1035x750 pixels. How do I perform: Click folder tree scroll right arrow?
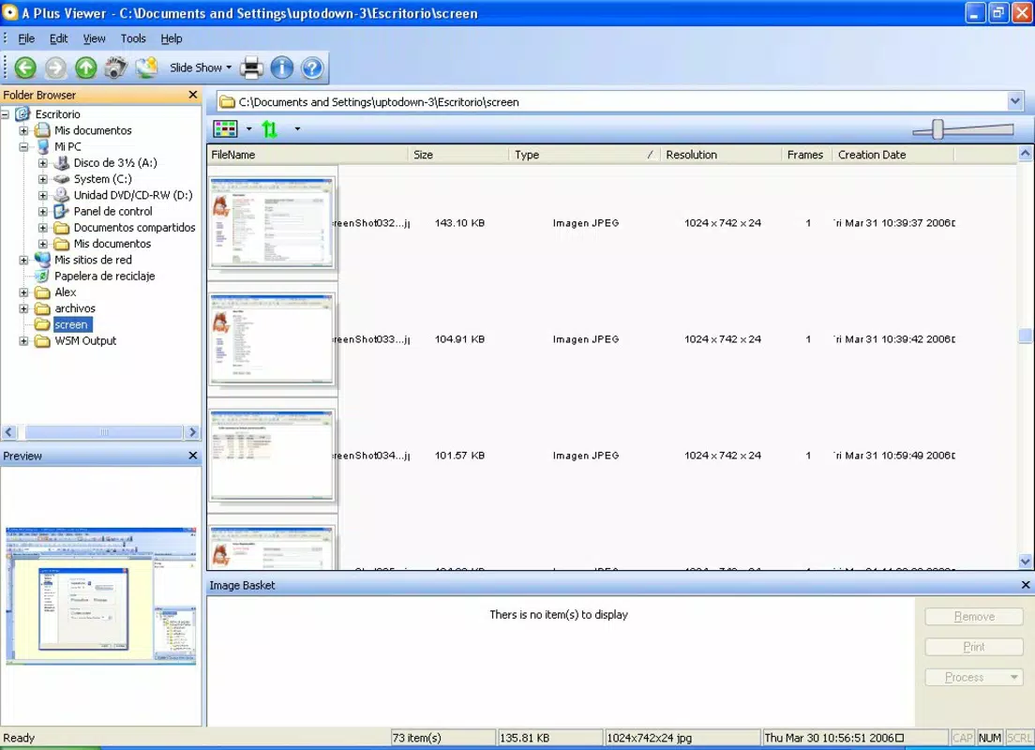(192, 432)
